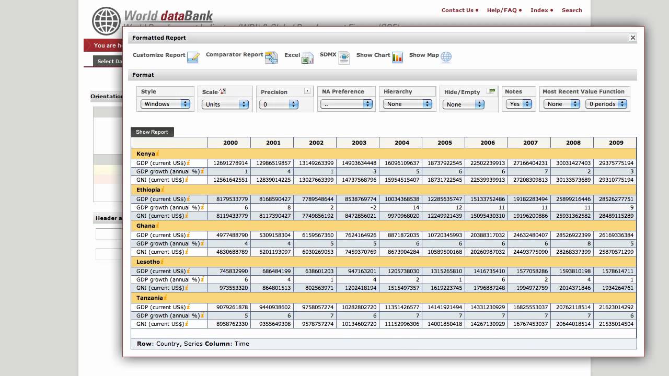
Task: Open Customize Report via its pencil icon
Action: tap(193, 57)
